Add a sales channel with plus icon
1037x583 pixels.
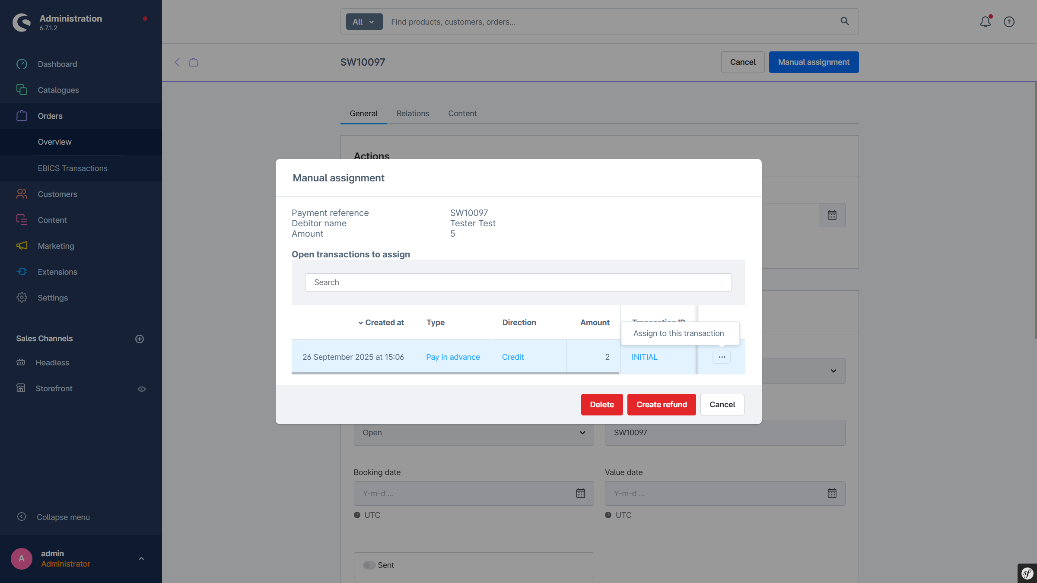(x=139, y=339)
